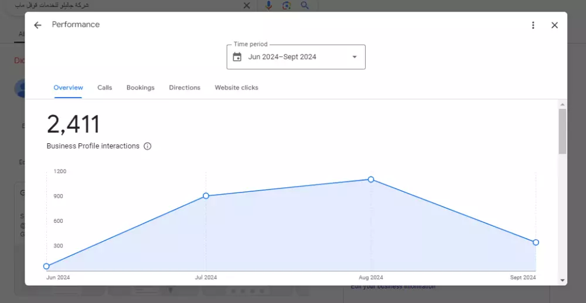Click the Aug 2024 data point
Screen dimensions: 586x303
[x=371, y=180]
